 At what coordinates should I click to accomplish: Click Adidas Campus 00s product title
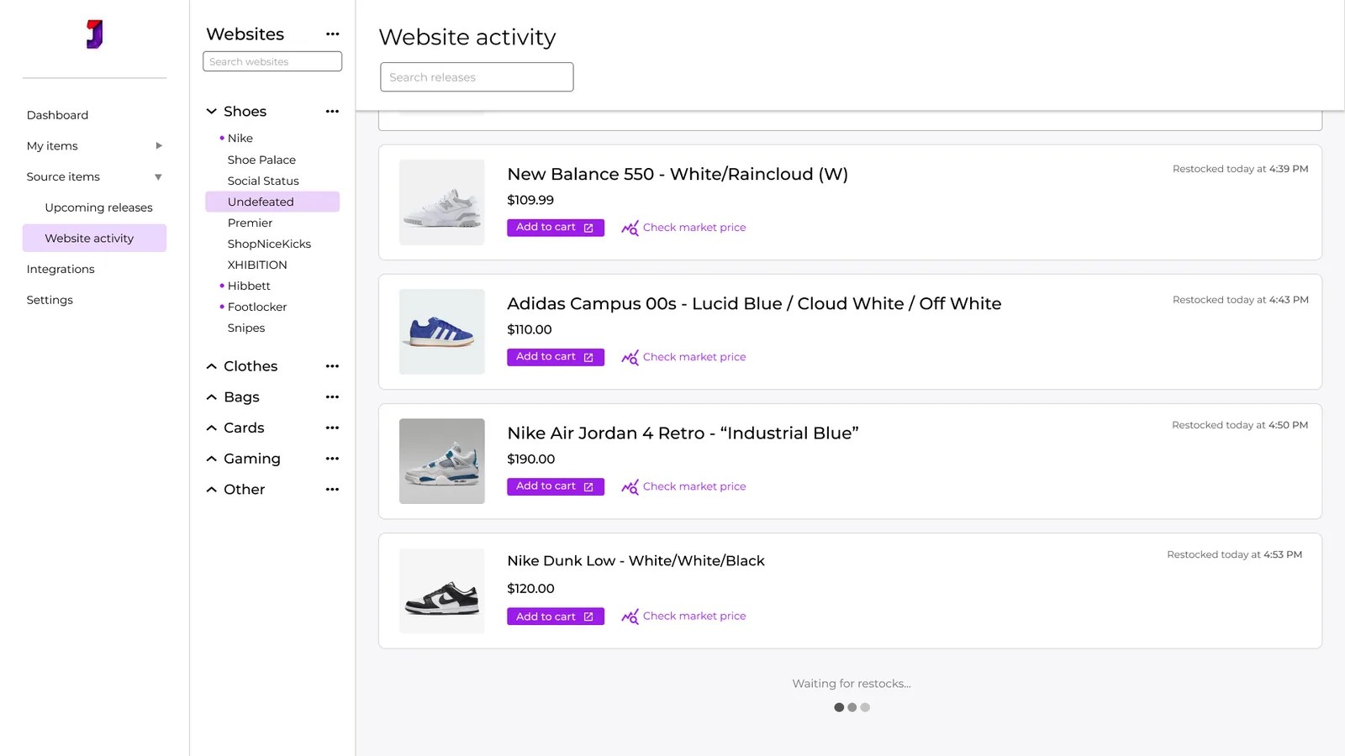(754, 303)
